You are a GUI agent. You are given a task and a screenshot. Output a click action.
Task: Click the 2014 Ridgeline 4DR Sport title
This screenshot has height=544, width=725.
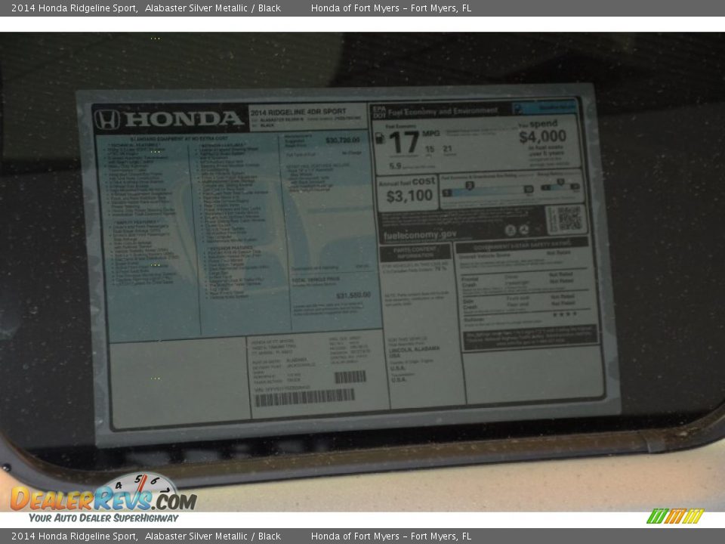click(x=298, y=112)
